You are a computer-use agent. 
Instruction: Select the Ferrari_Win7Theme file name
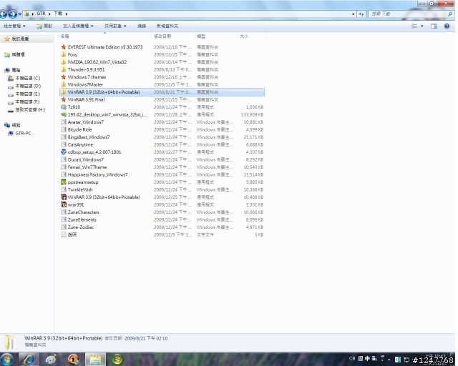(x=87, y=167)
